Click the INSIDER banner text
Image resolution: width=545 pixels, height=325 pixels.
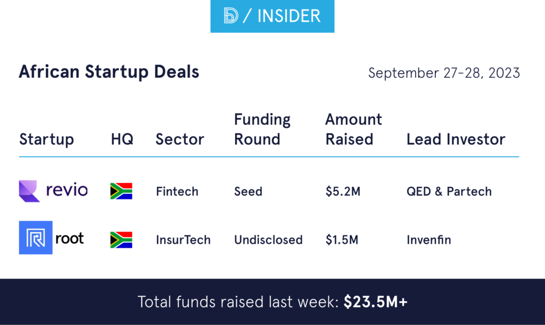[x=288, y=16]
